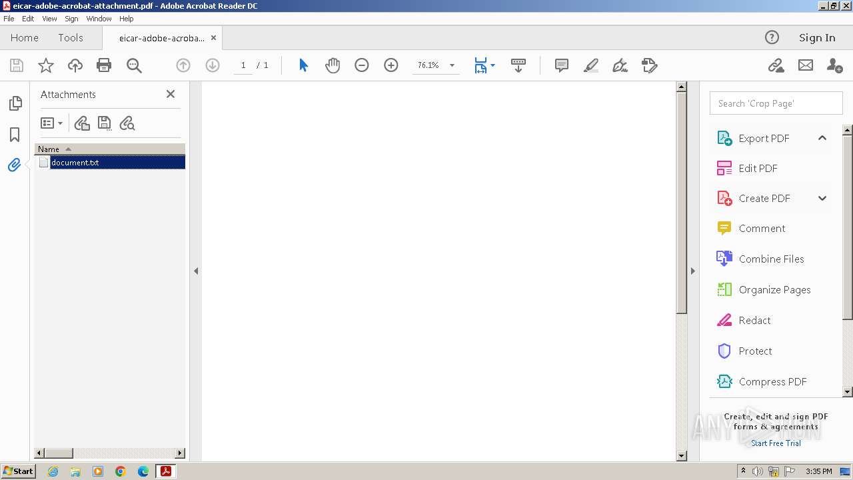Click the Search 'Crop Page' field
The height and width of the screenshot is (480, 853).
pos(776,103)
